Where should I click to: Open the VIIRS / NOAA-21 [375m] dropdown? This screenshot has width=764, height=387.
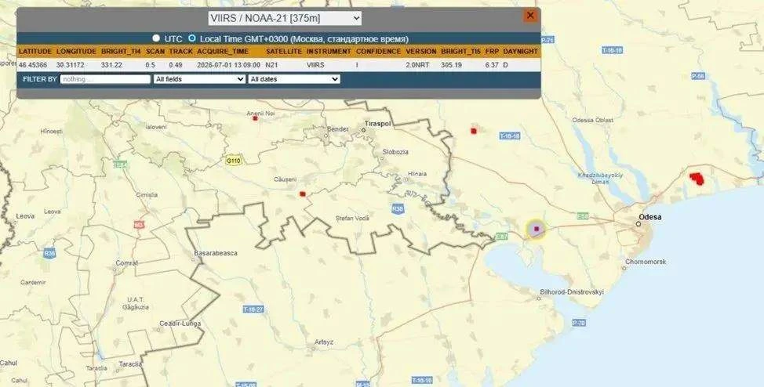pos(285,19)
